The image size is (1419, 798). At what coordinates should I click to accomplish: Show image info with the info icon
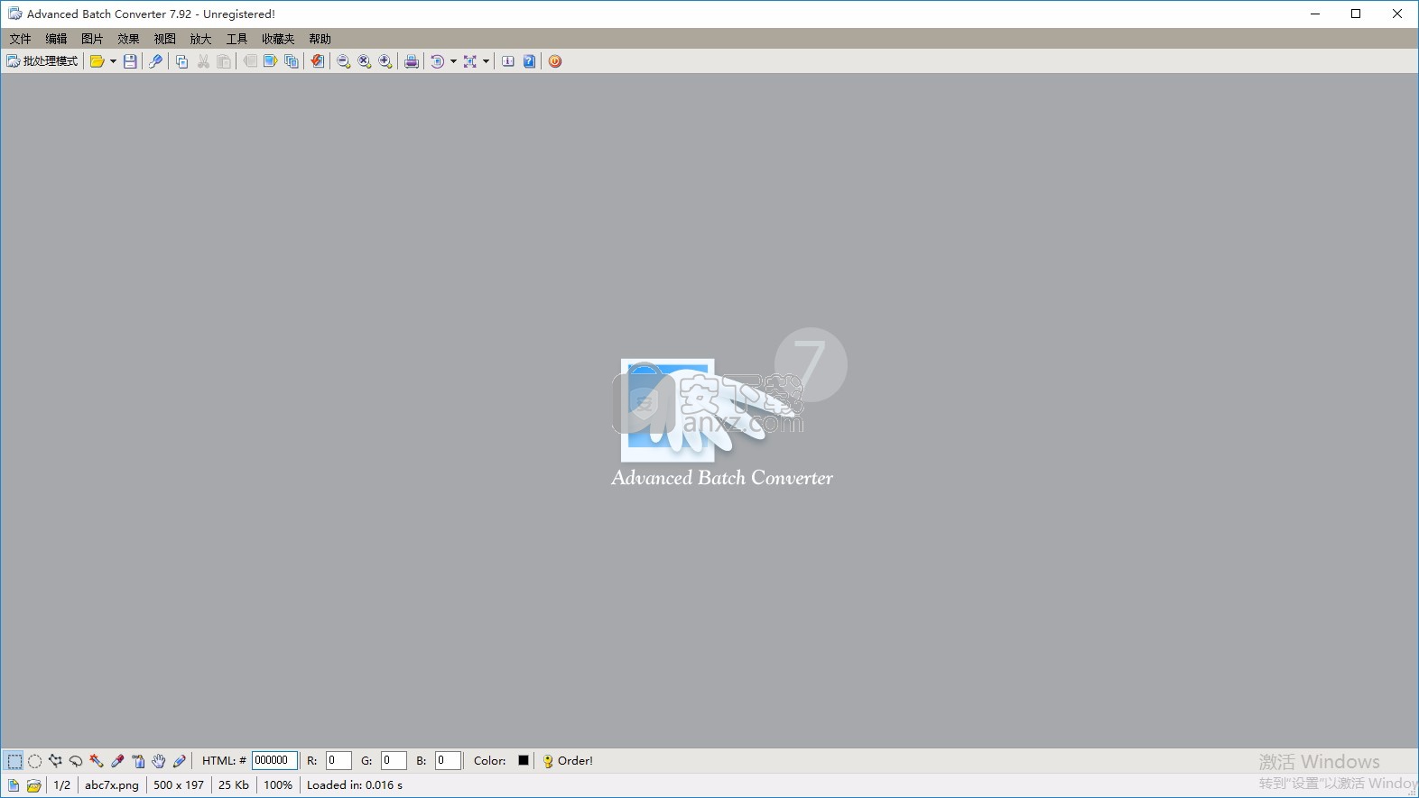coord(508,61)
